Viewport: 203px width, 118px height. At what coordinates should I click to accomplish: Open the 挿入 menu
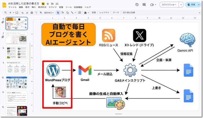34,7
